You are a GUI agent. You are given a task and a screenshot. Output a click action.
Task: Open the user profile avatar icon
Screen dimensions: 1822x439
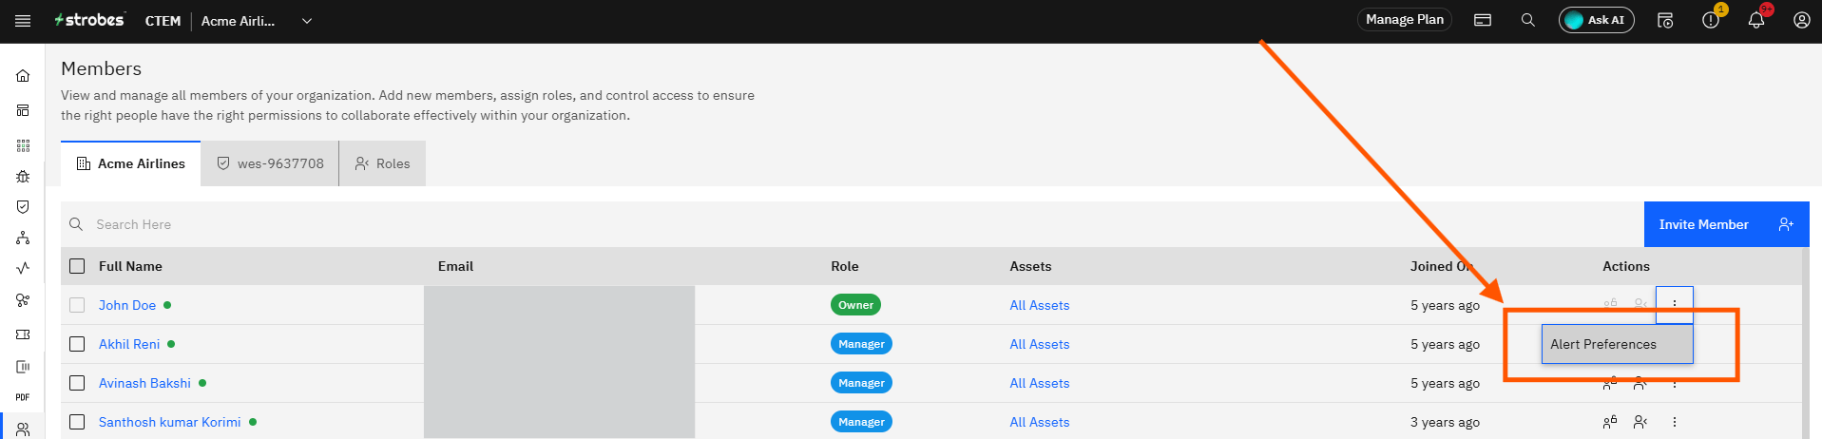coord(1802,20)
